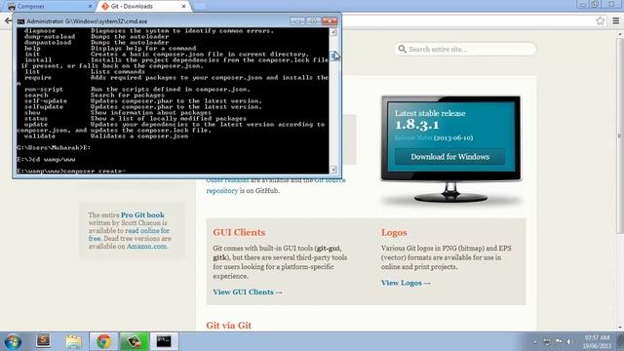This screenshot has width=624, height=351.
Task: Click the browser back arrow
Action: (x=8, y=20)
